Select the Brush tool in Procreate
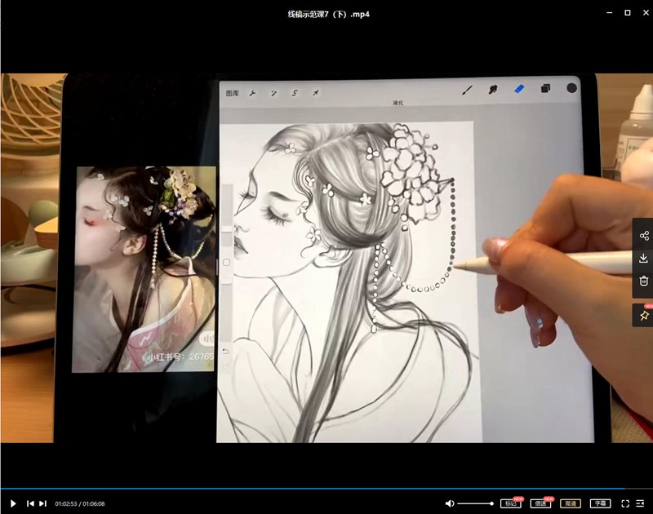The width and height of the screenshot is (653, 514). point(466,91)
